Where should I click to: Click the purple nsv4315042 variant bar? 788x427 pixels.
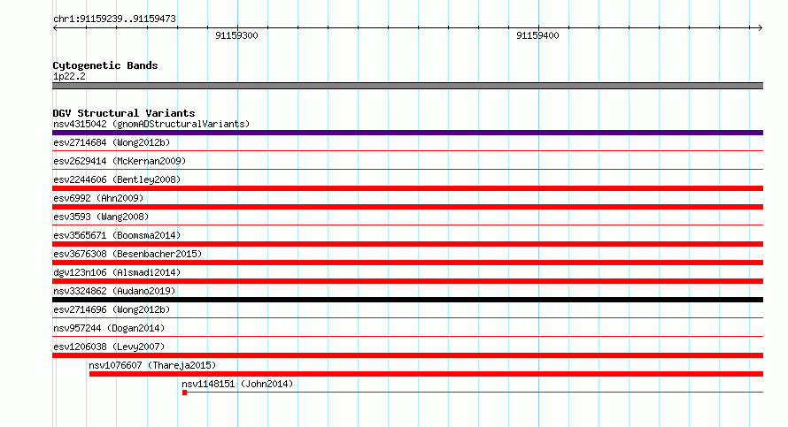tap(407, 133)
